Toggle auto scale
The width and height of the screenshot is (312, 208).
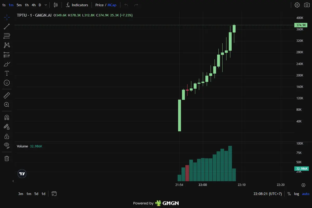pos(305,194)
